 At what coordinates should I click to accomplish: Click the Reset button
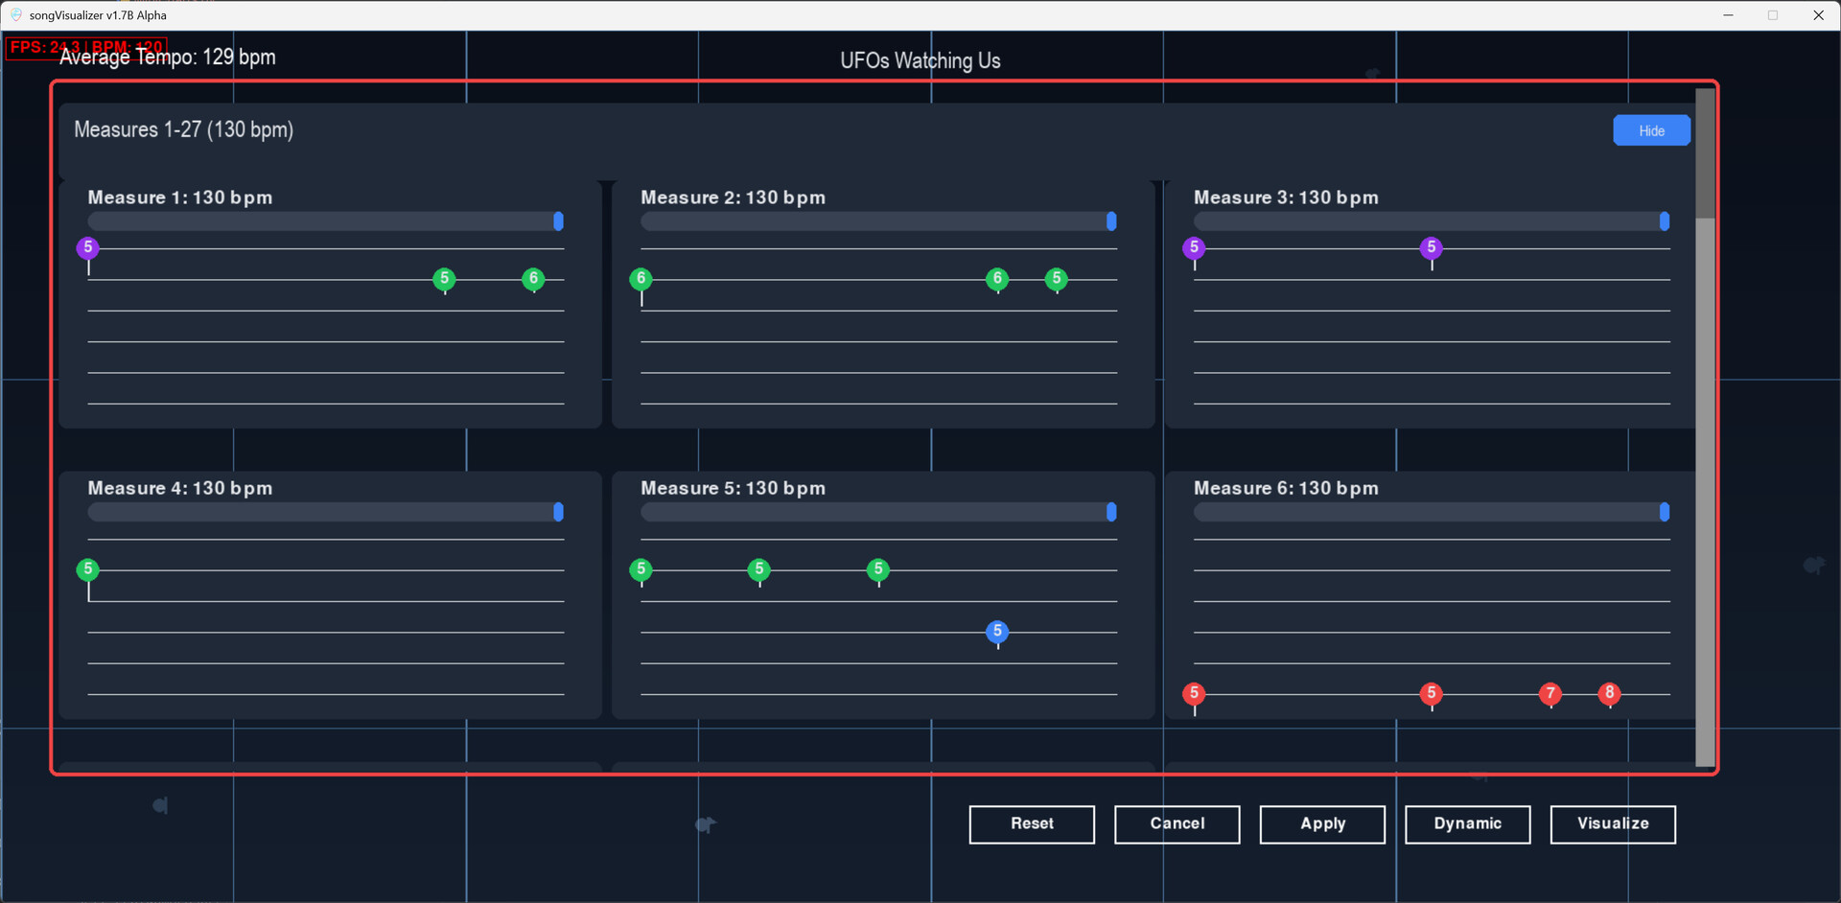[x=1032, y=823]
